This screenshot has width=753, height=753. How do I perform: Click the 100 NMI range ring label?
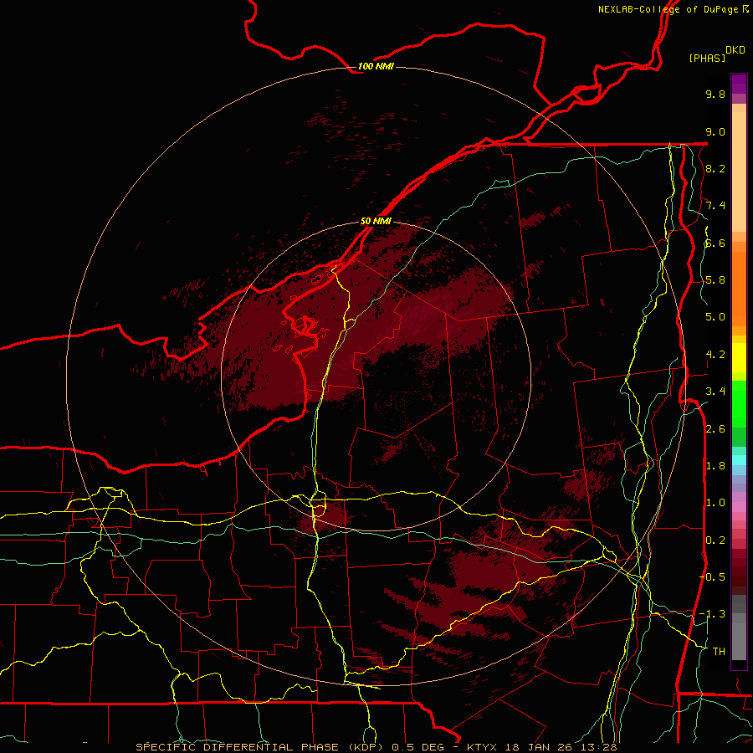[376, 66]
